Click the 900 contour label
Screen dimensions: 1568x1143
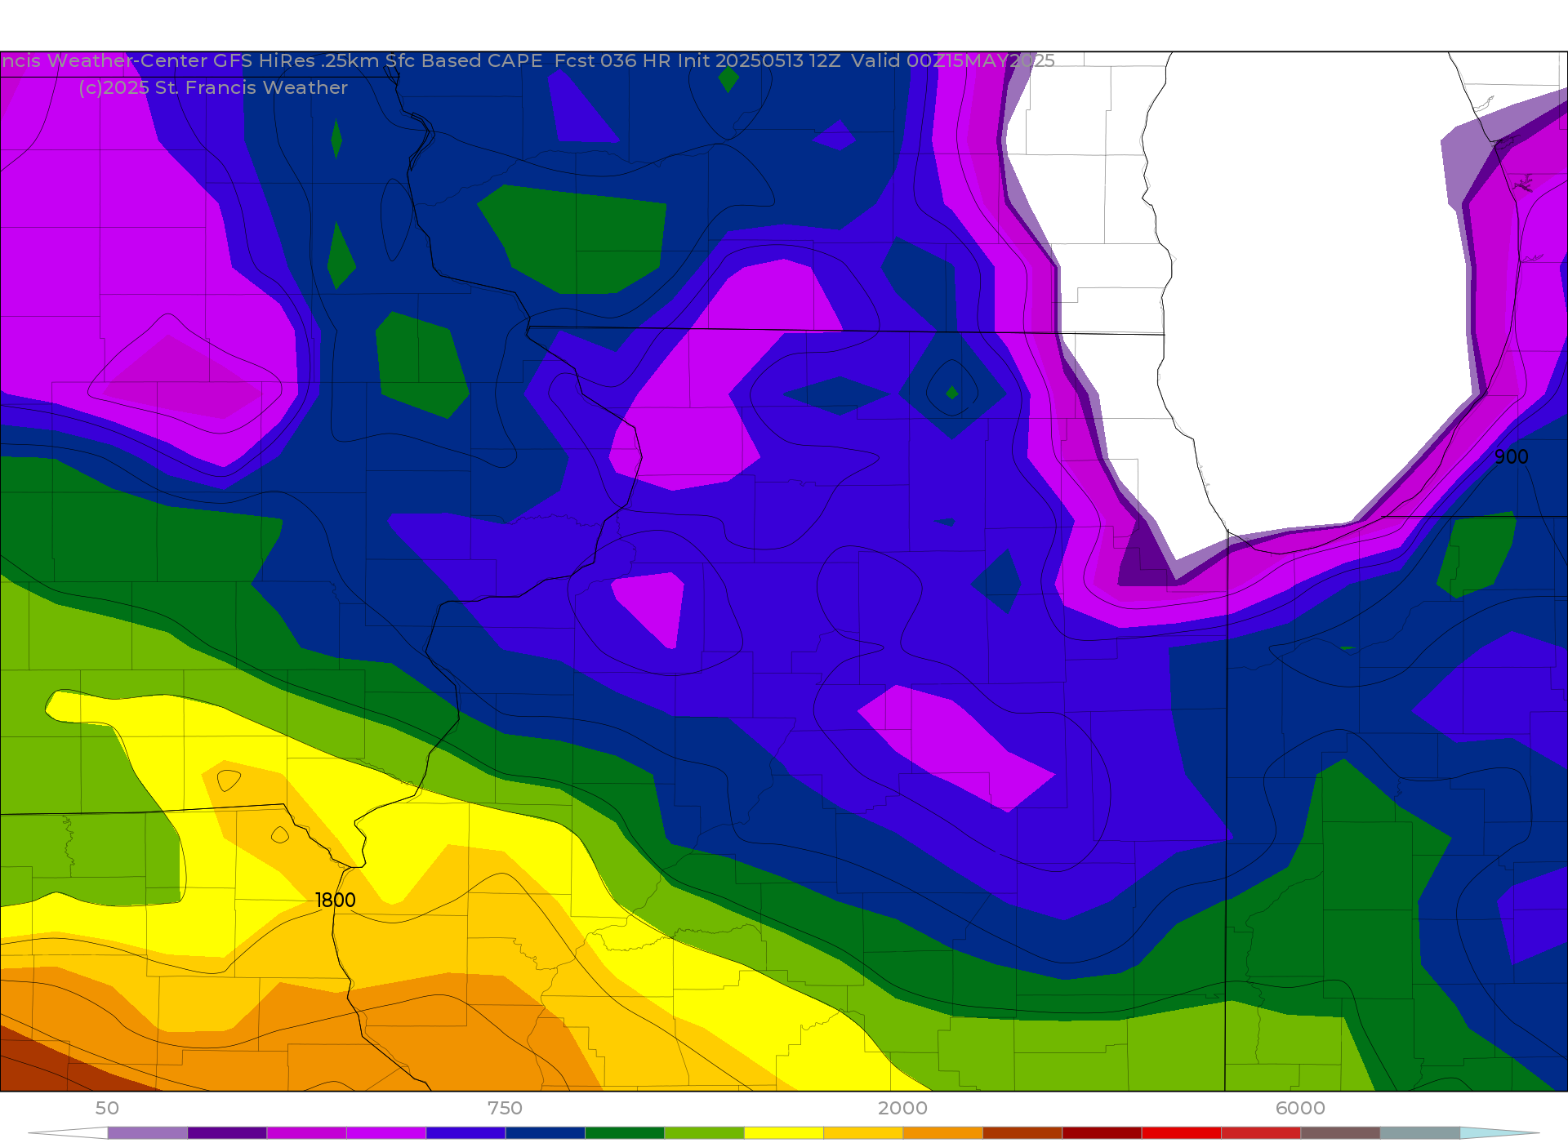click(1511, 457)
